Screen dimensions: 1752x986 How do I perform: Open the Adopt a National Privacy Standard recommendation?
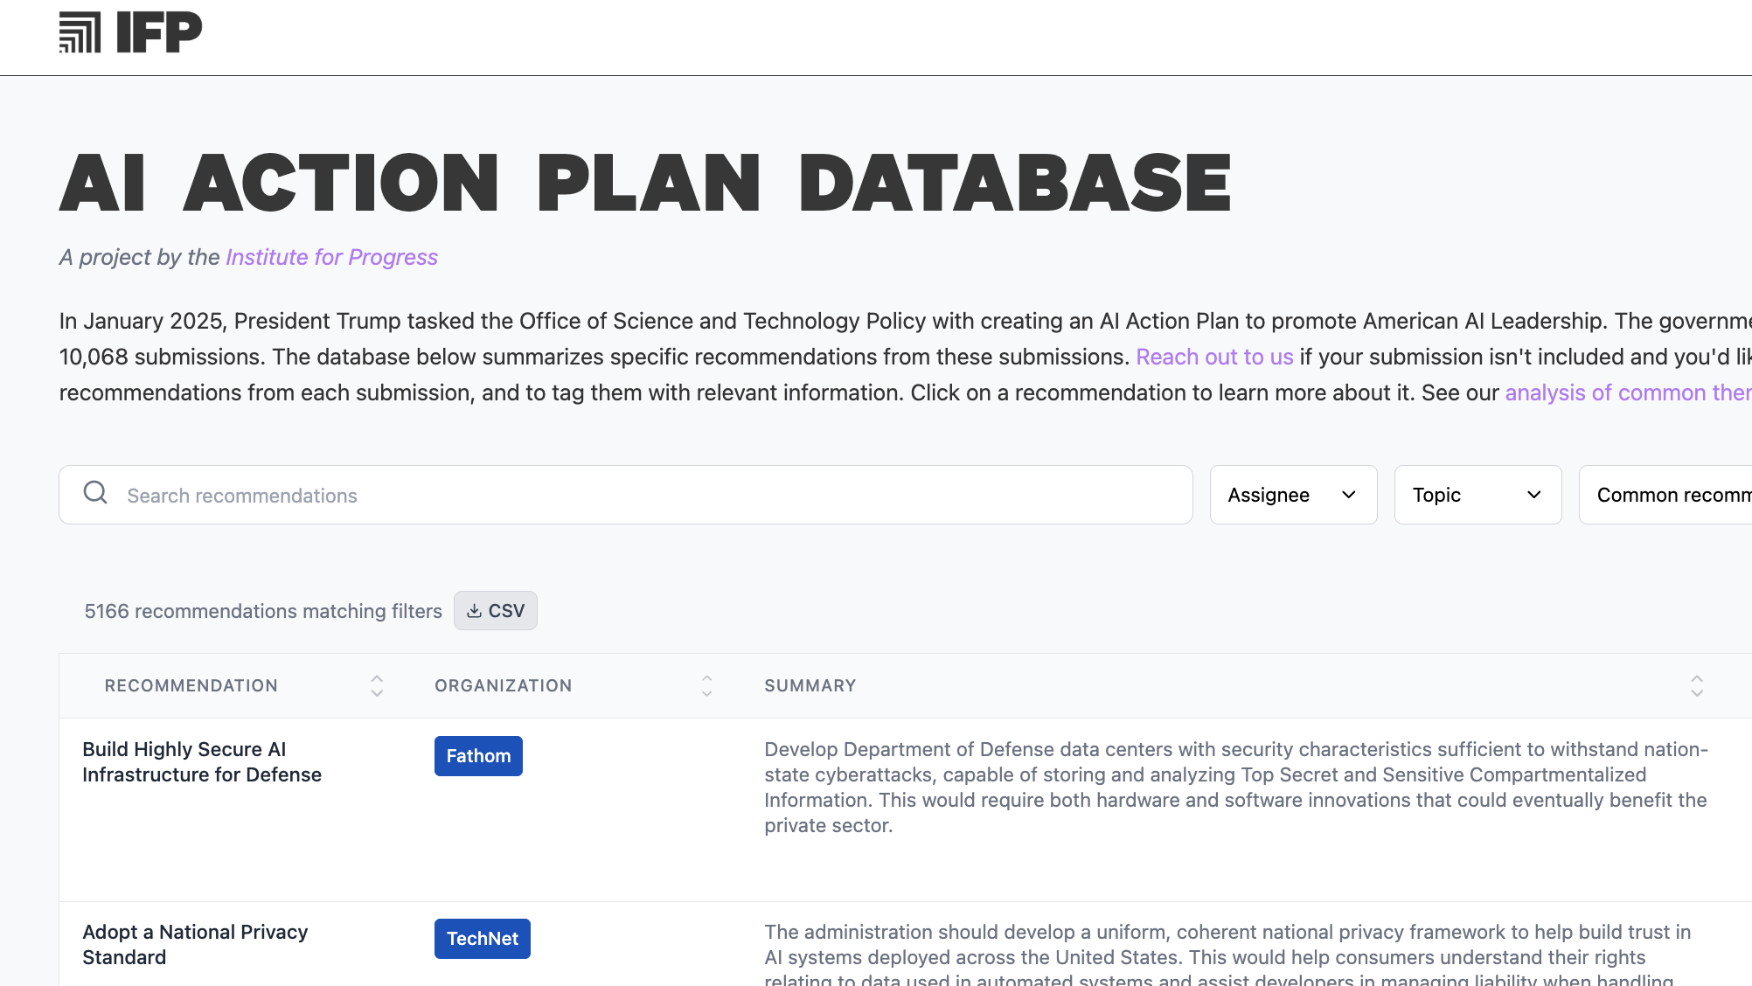point(195,944)
